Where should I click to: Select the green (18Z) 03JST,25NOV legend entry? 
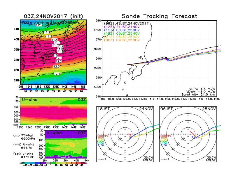coord(122,33)
